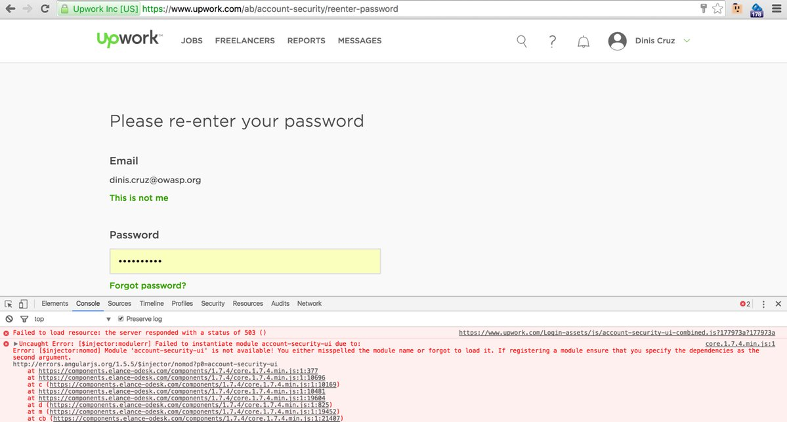Screen dimensions: 787x422
Task: Switch to the Network tab in DevTools
Action: [309, 304]
